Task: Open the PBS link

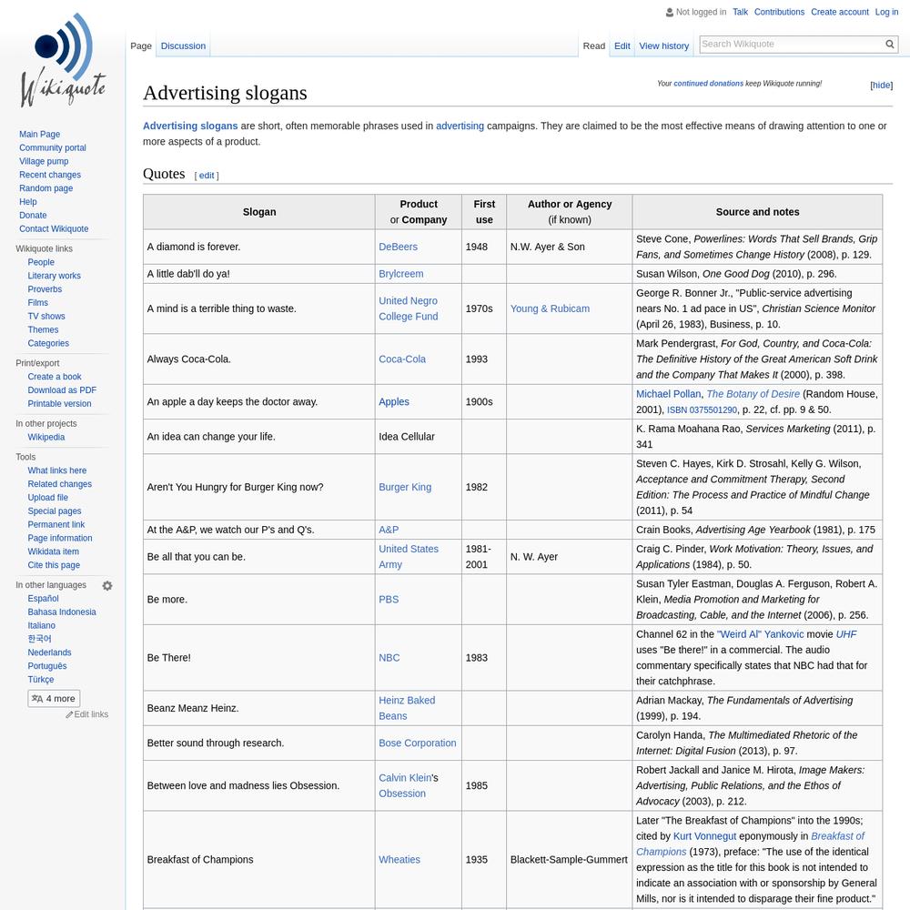Action: (x=389, y=600)
